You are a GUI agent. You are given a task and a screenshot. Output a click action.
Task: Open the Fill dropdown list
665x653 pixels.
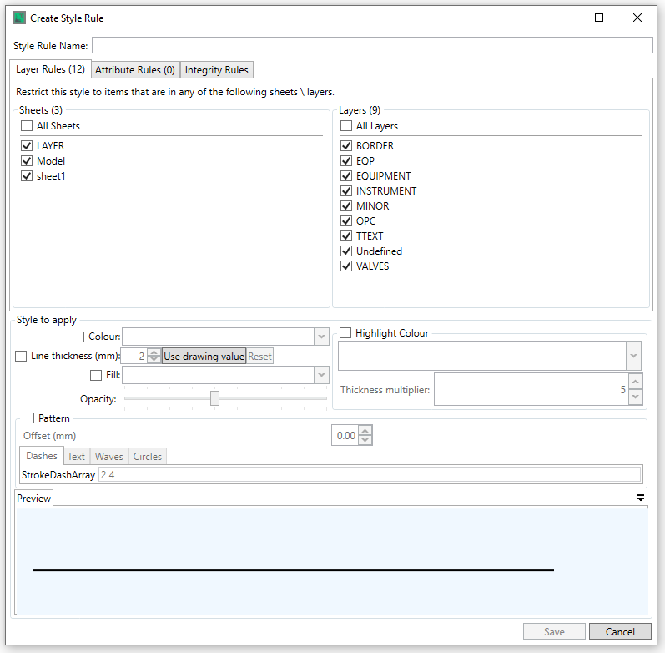pos(321,376)
